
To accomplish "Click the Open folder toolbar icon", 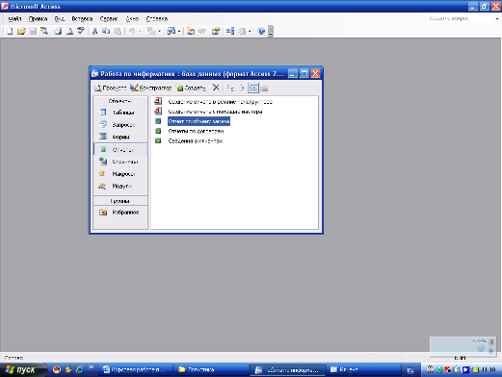I will click(21, 31).
